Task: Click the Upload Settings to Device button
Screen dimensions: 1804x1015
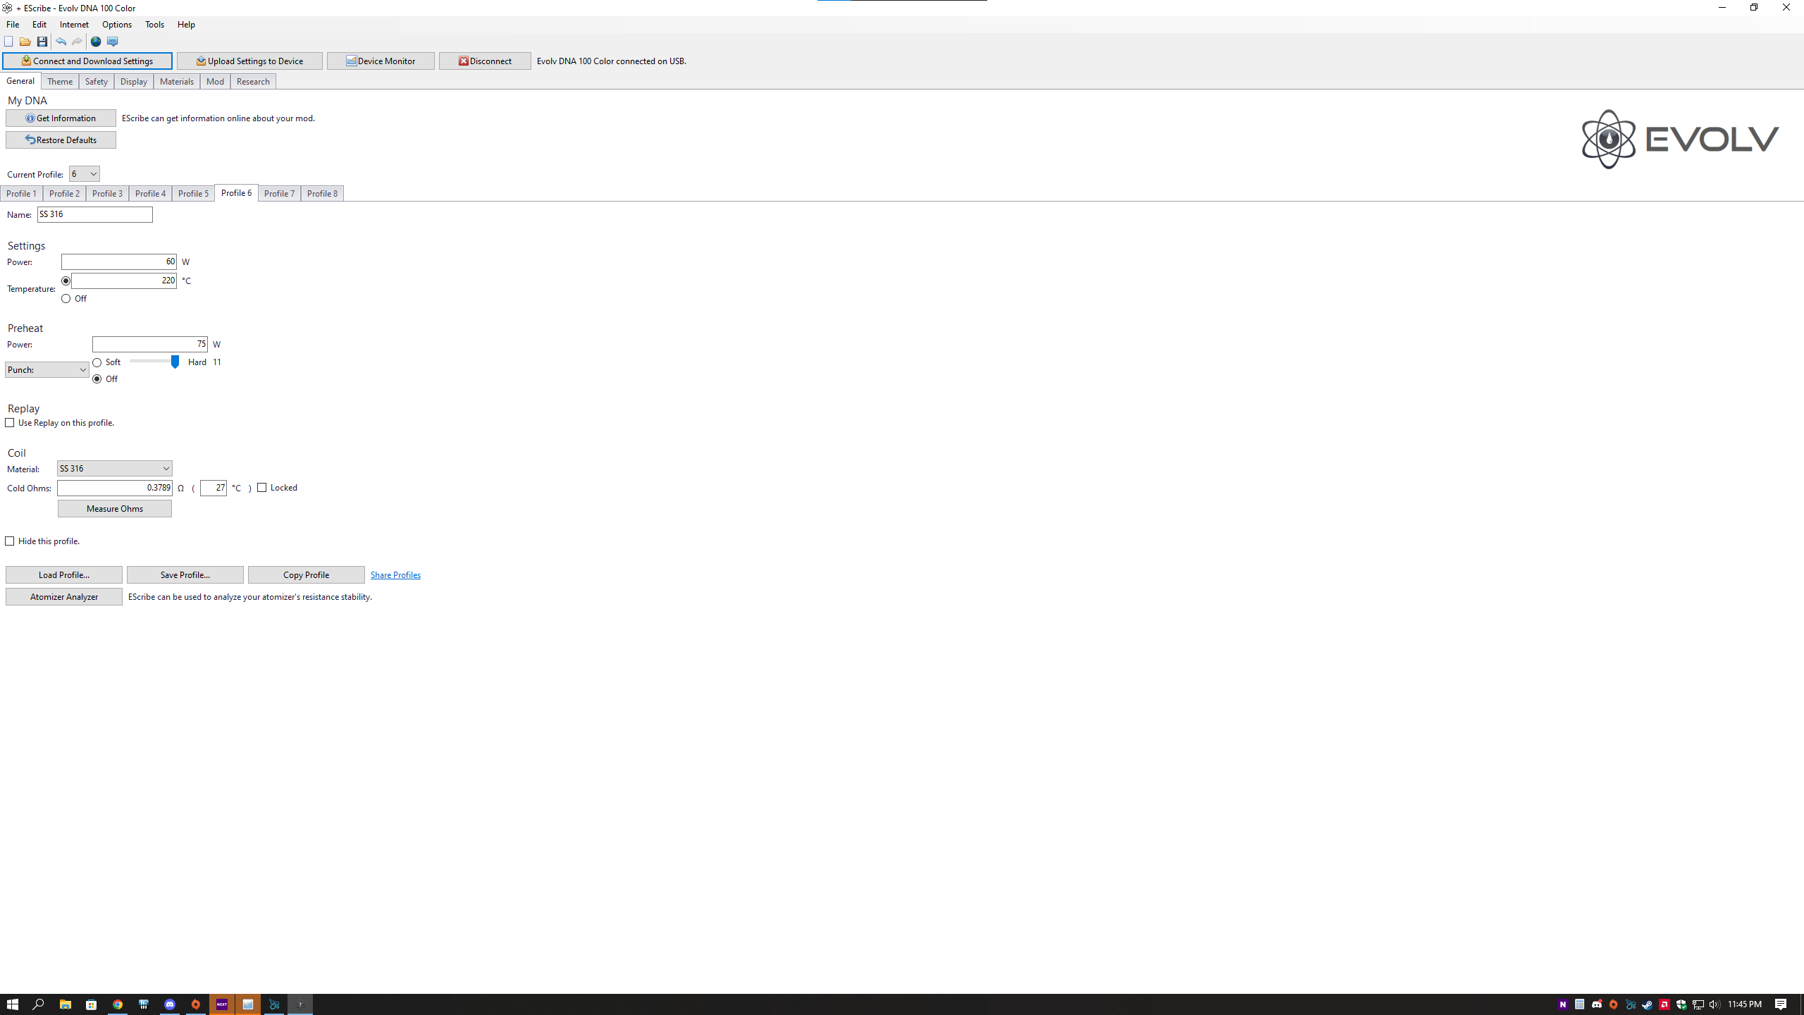Action: coord(249,61)
